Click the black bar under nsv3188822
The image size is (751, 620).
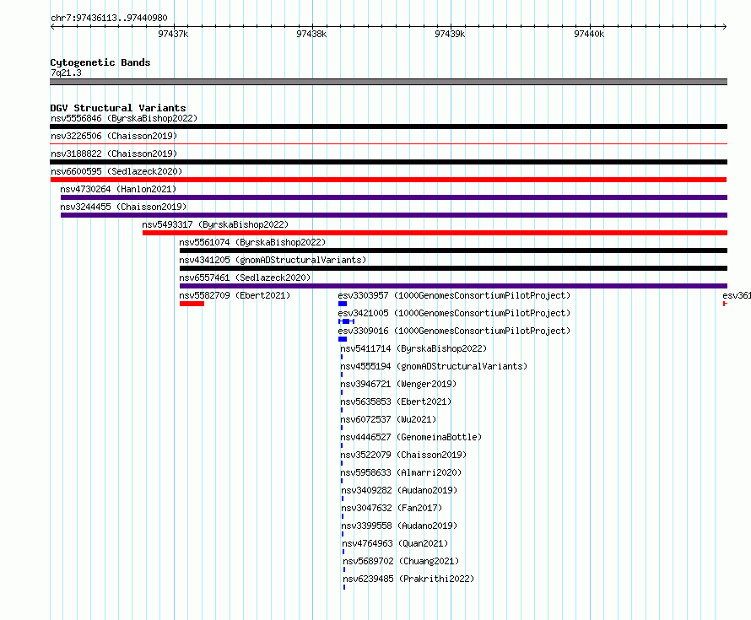[388, 162]
